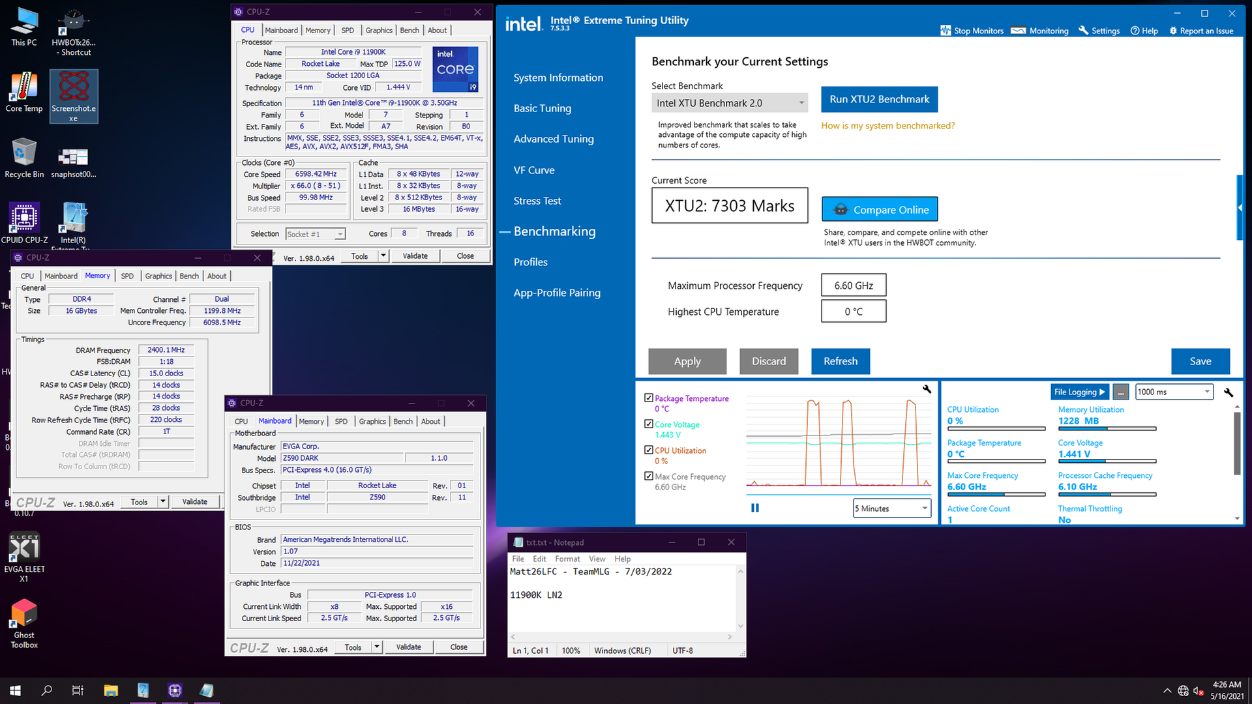Screen dimensions: 1252x704
Task: Open snaphsot00 desktop file icon
Action: point(74,162)
